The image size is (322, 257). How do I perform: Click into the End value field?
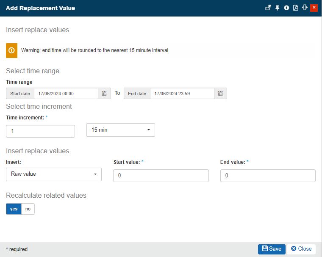[x=268, y=176]
